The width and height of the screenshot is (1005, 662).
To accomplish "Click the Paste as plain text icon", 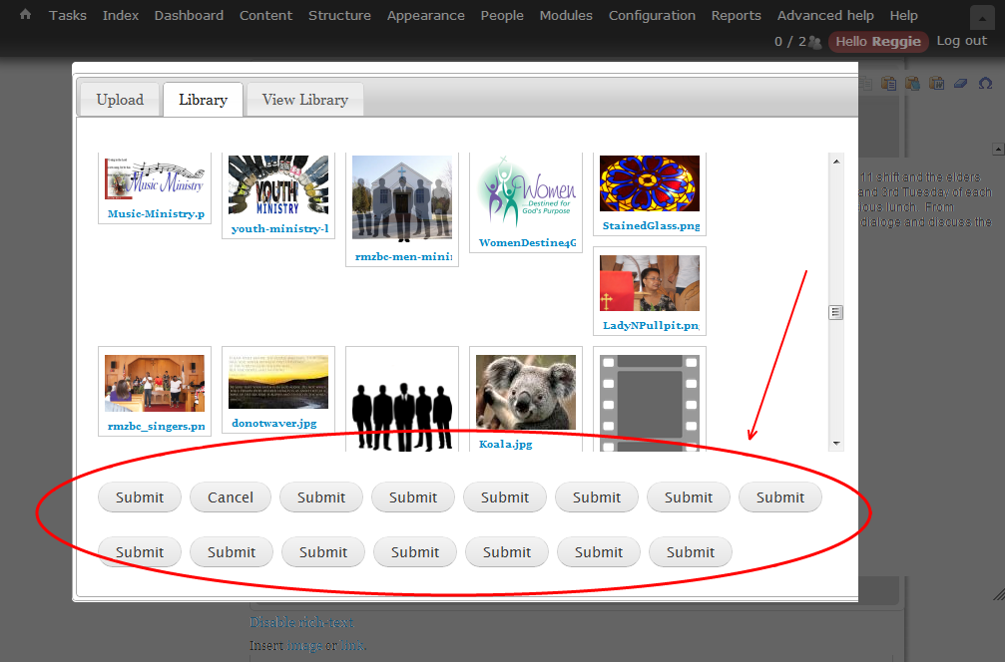I will click(x=912, y=83).
